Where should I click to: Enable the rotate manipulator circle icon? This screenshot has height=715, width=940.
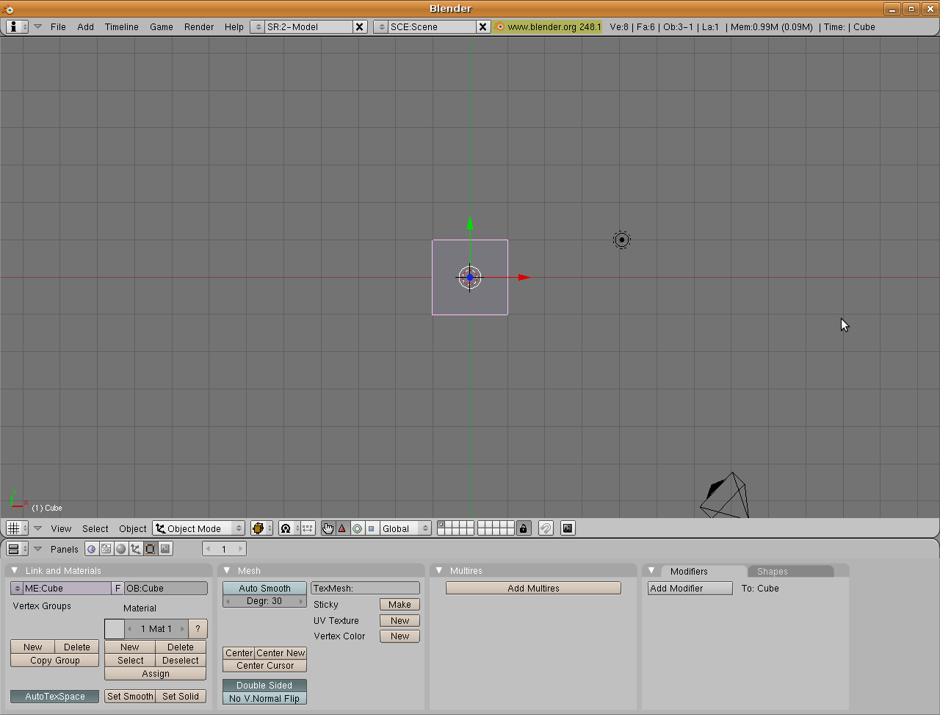click(357, 528)
